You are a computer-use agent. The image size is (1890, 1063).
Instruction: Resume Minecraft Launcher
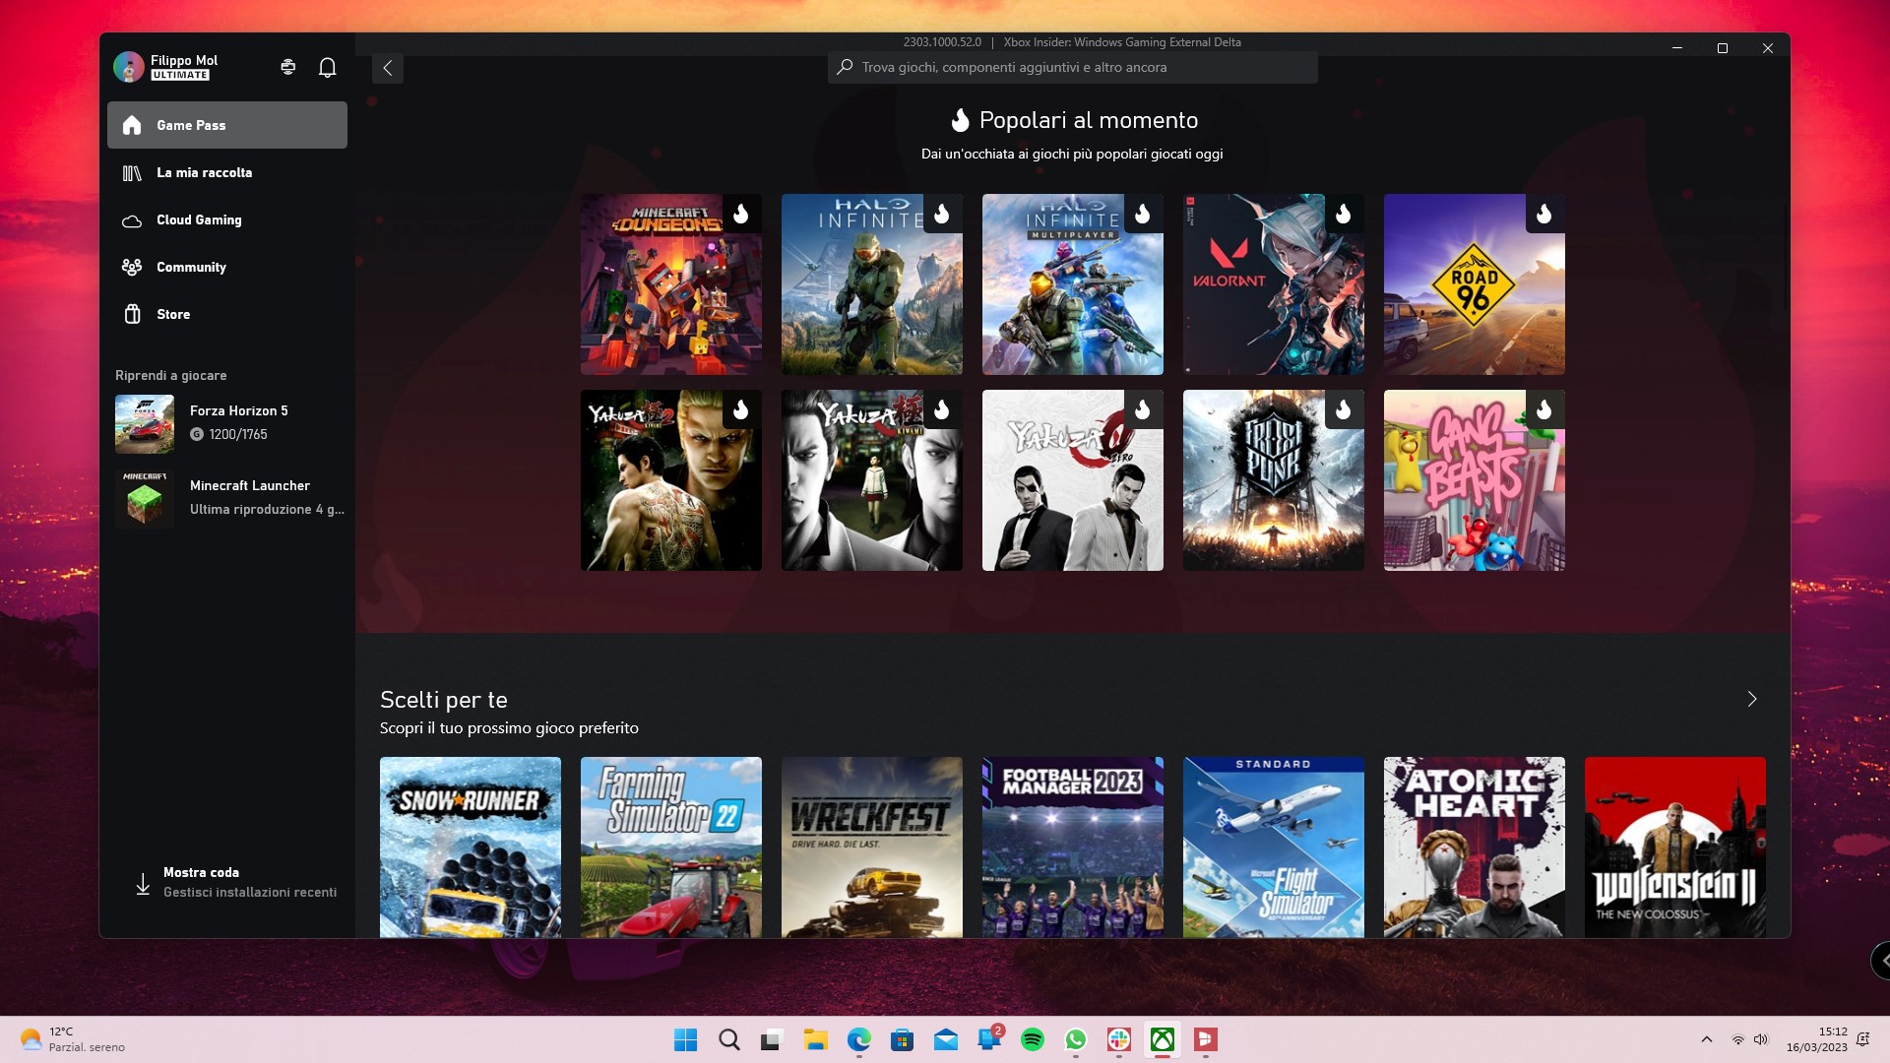point(227,498)
